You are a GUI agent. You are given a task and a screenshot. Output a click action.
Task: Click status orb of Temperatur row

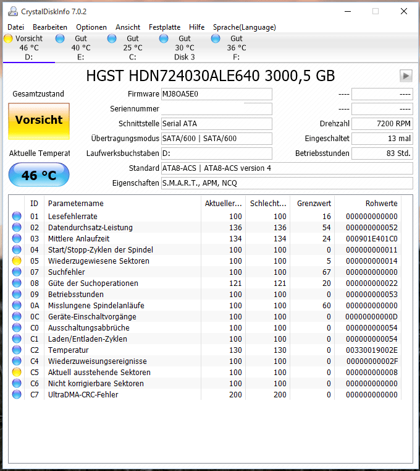pyautogui.click(x=17, y=350)
